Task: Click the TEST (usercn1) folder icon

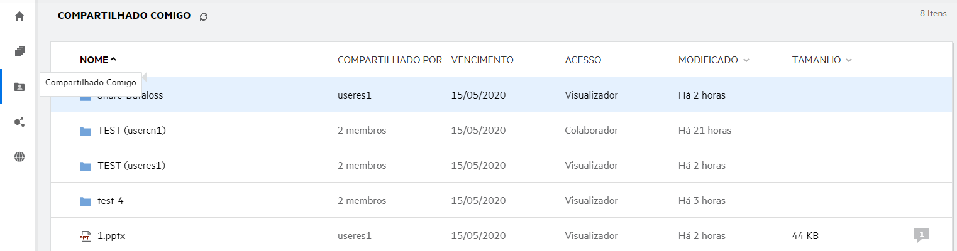Action: [86, 131]
